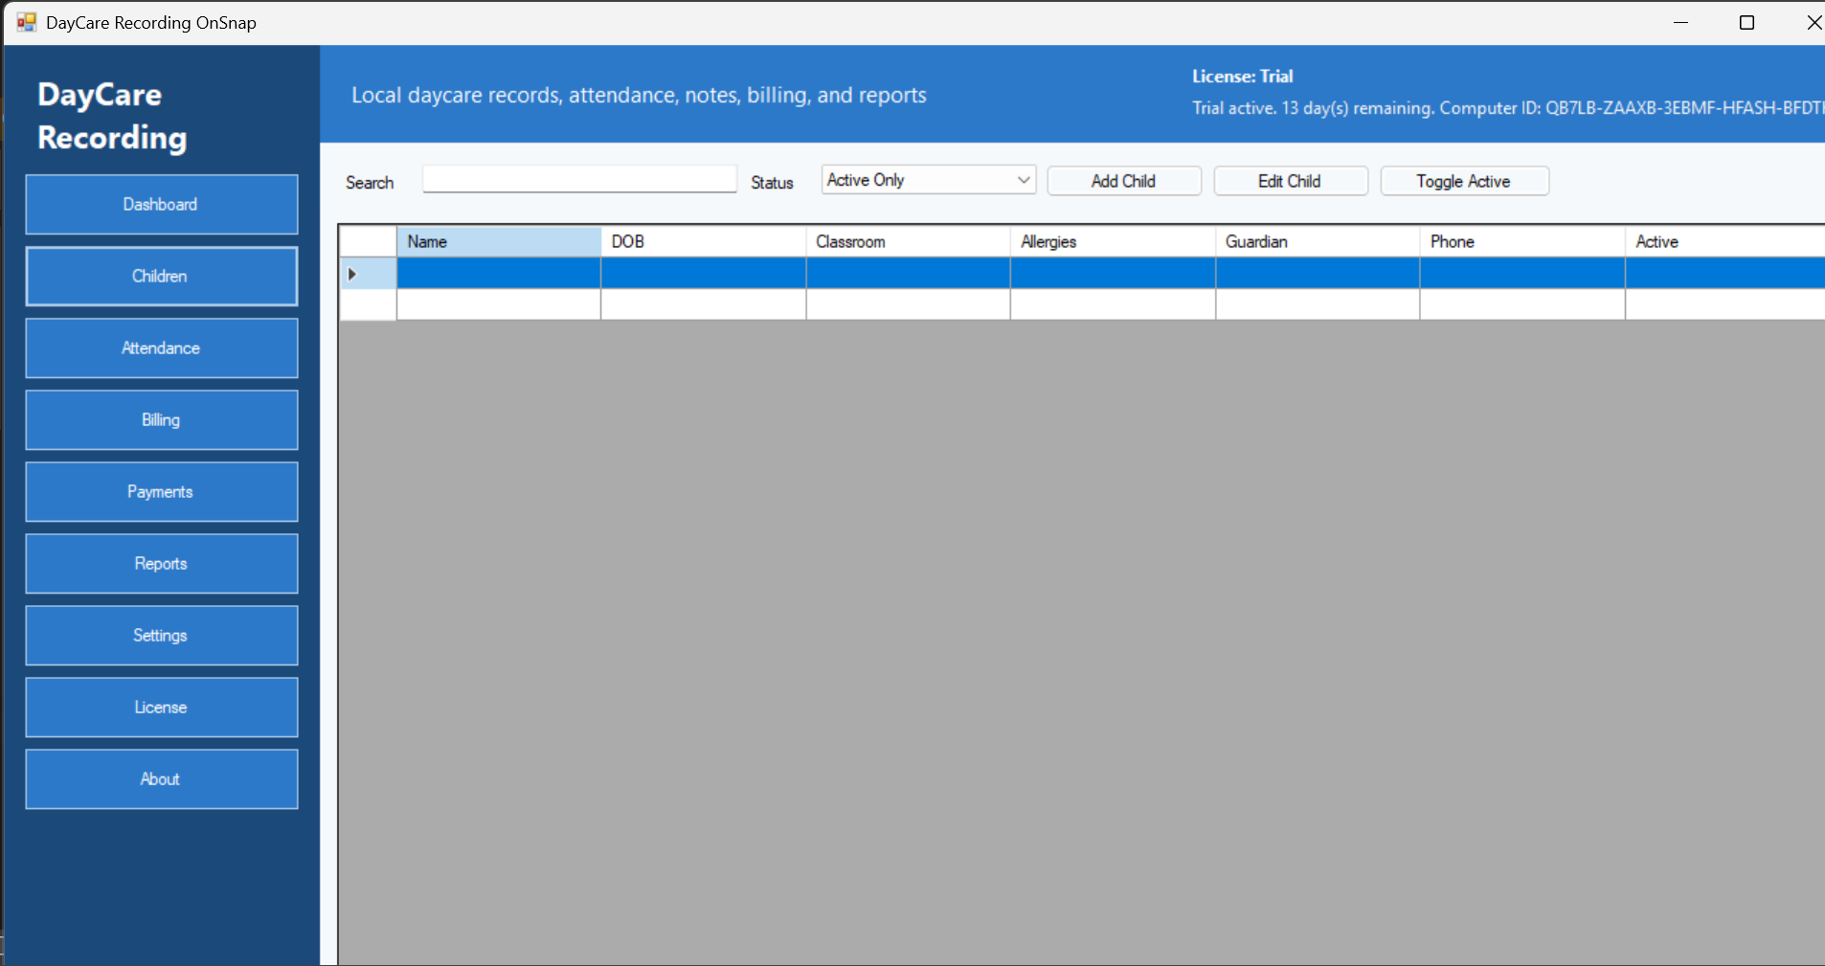Select the Active Only status combo box

point(917,180)
